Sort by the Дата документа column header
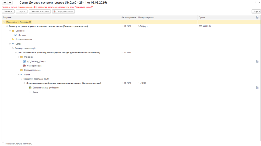This screenshot has width=261, height=146. coord(128,17)
